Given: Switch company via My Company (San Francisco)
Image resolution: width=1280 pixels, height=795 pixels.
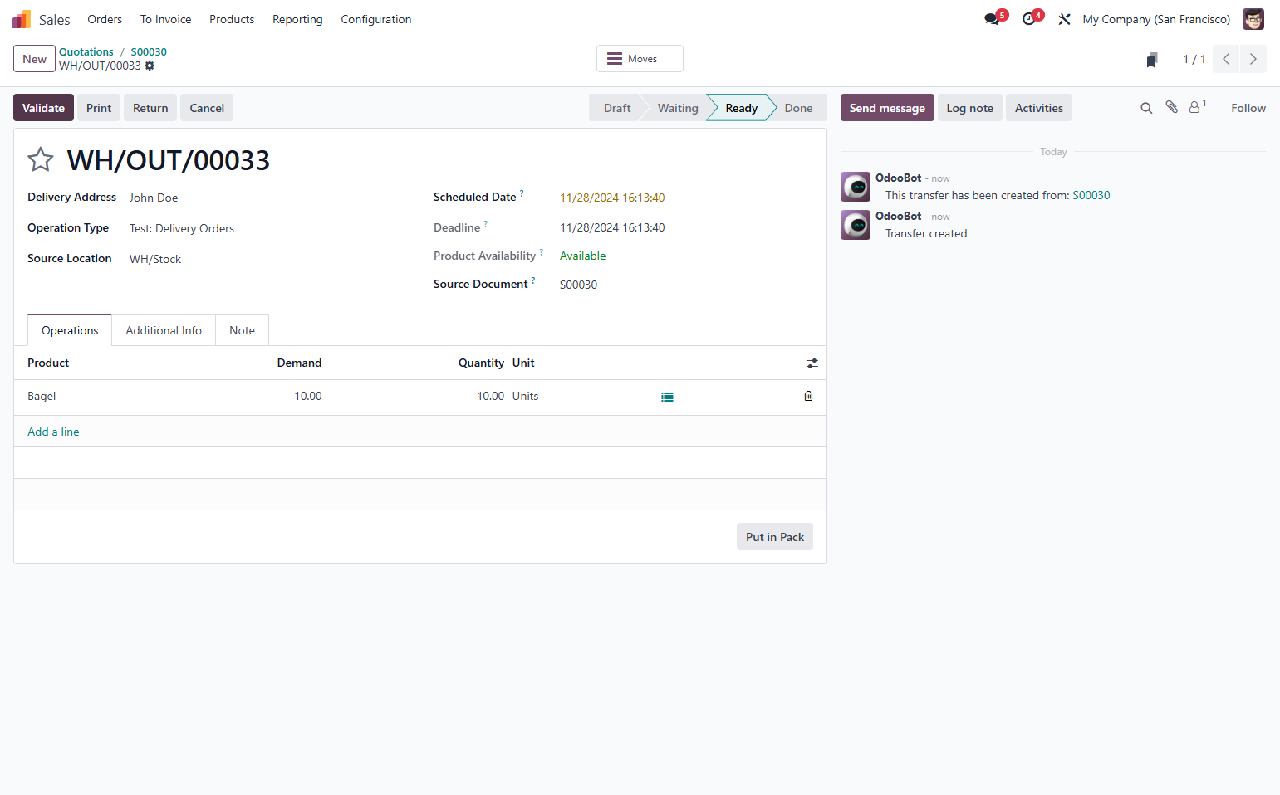Looking at the screenshot, I should click(x=1156, y=19).
